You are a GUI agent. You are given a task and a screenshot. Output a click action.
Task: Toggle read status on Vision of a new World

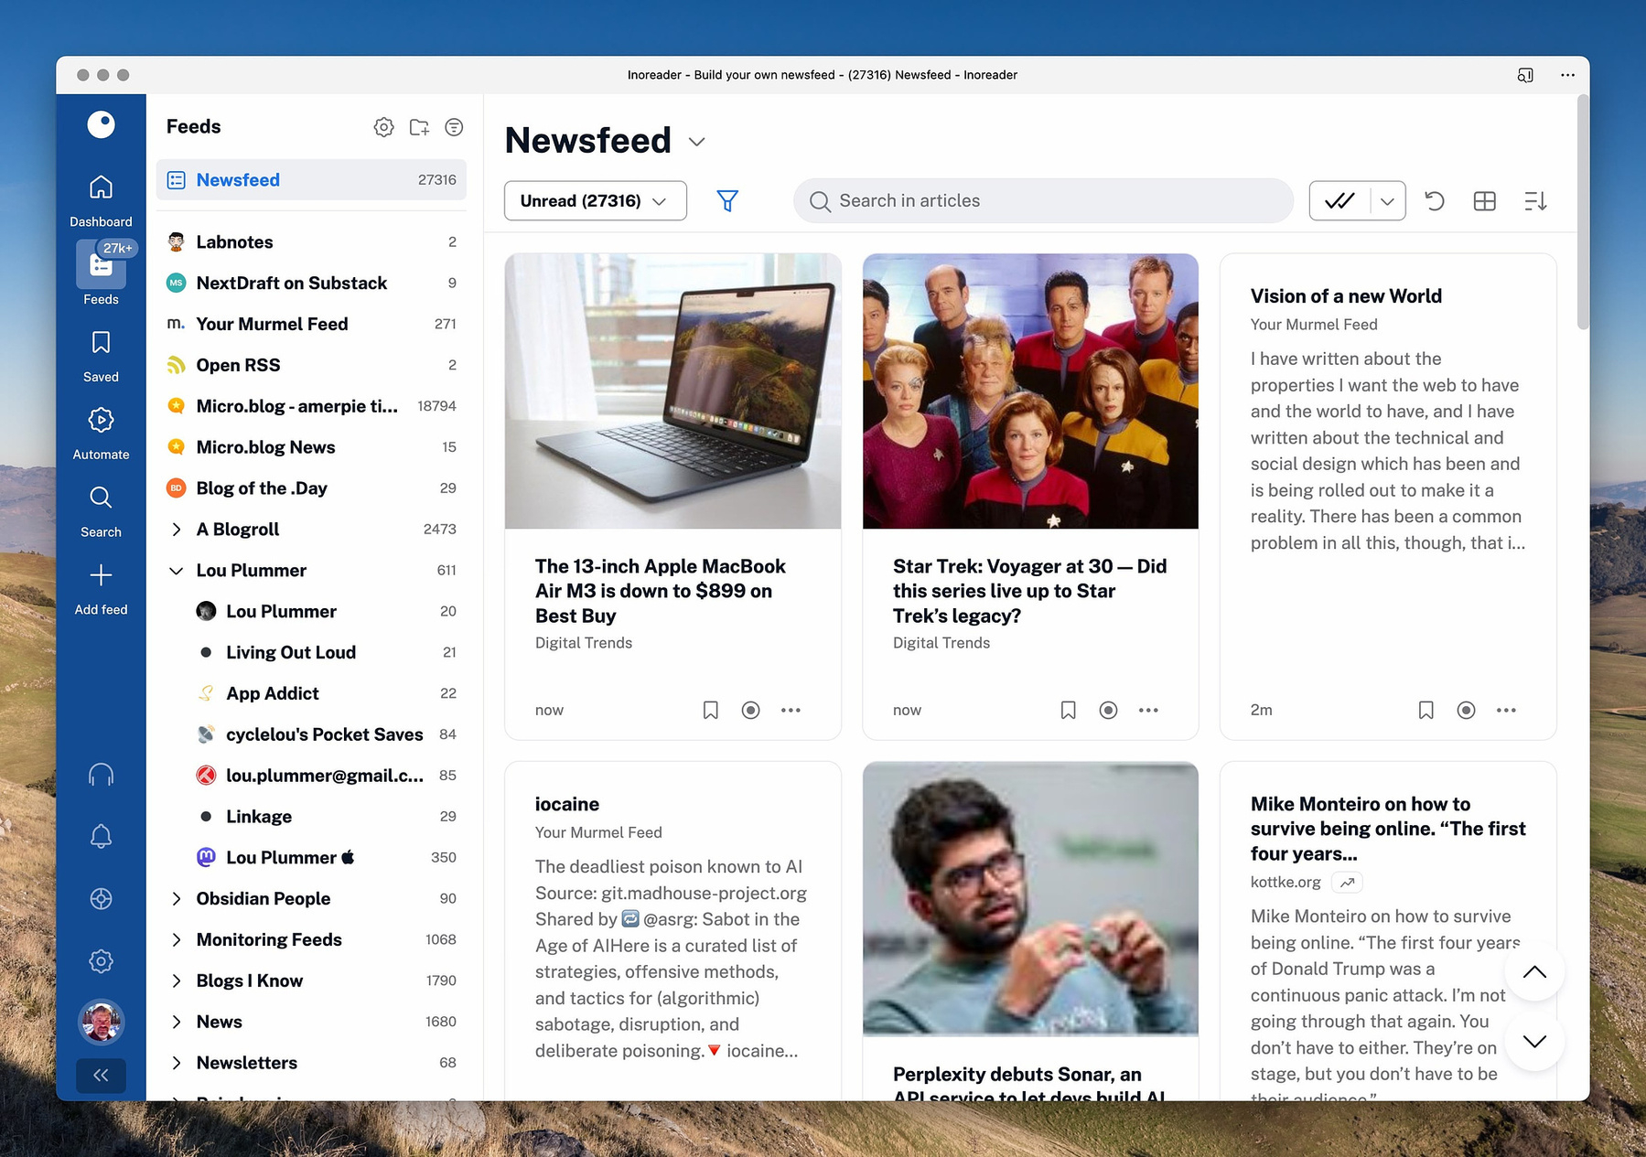coord(1466,710)
